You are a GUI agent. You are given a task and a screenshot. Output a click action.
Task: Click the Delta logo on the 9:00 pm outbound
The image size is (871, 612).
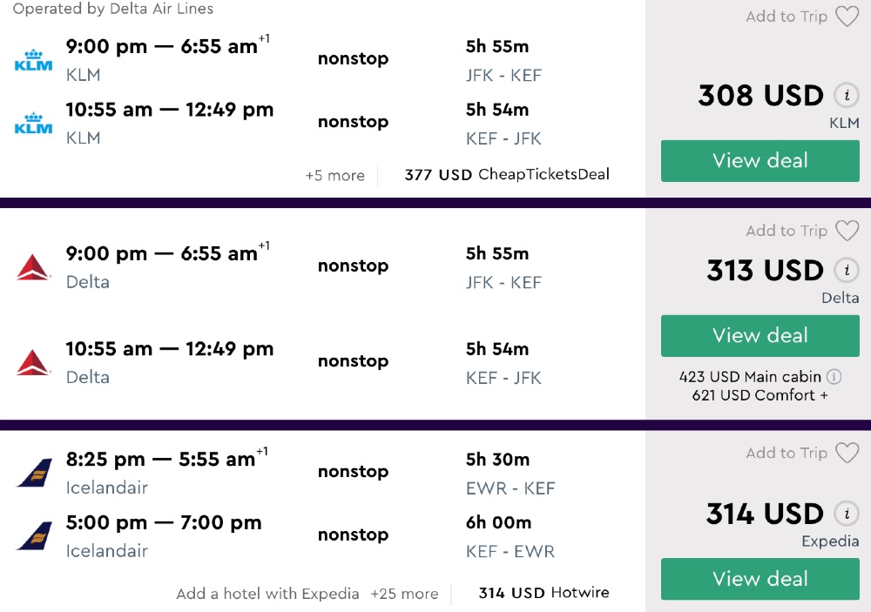34,267
